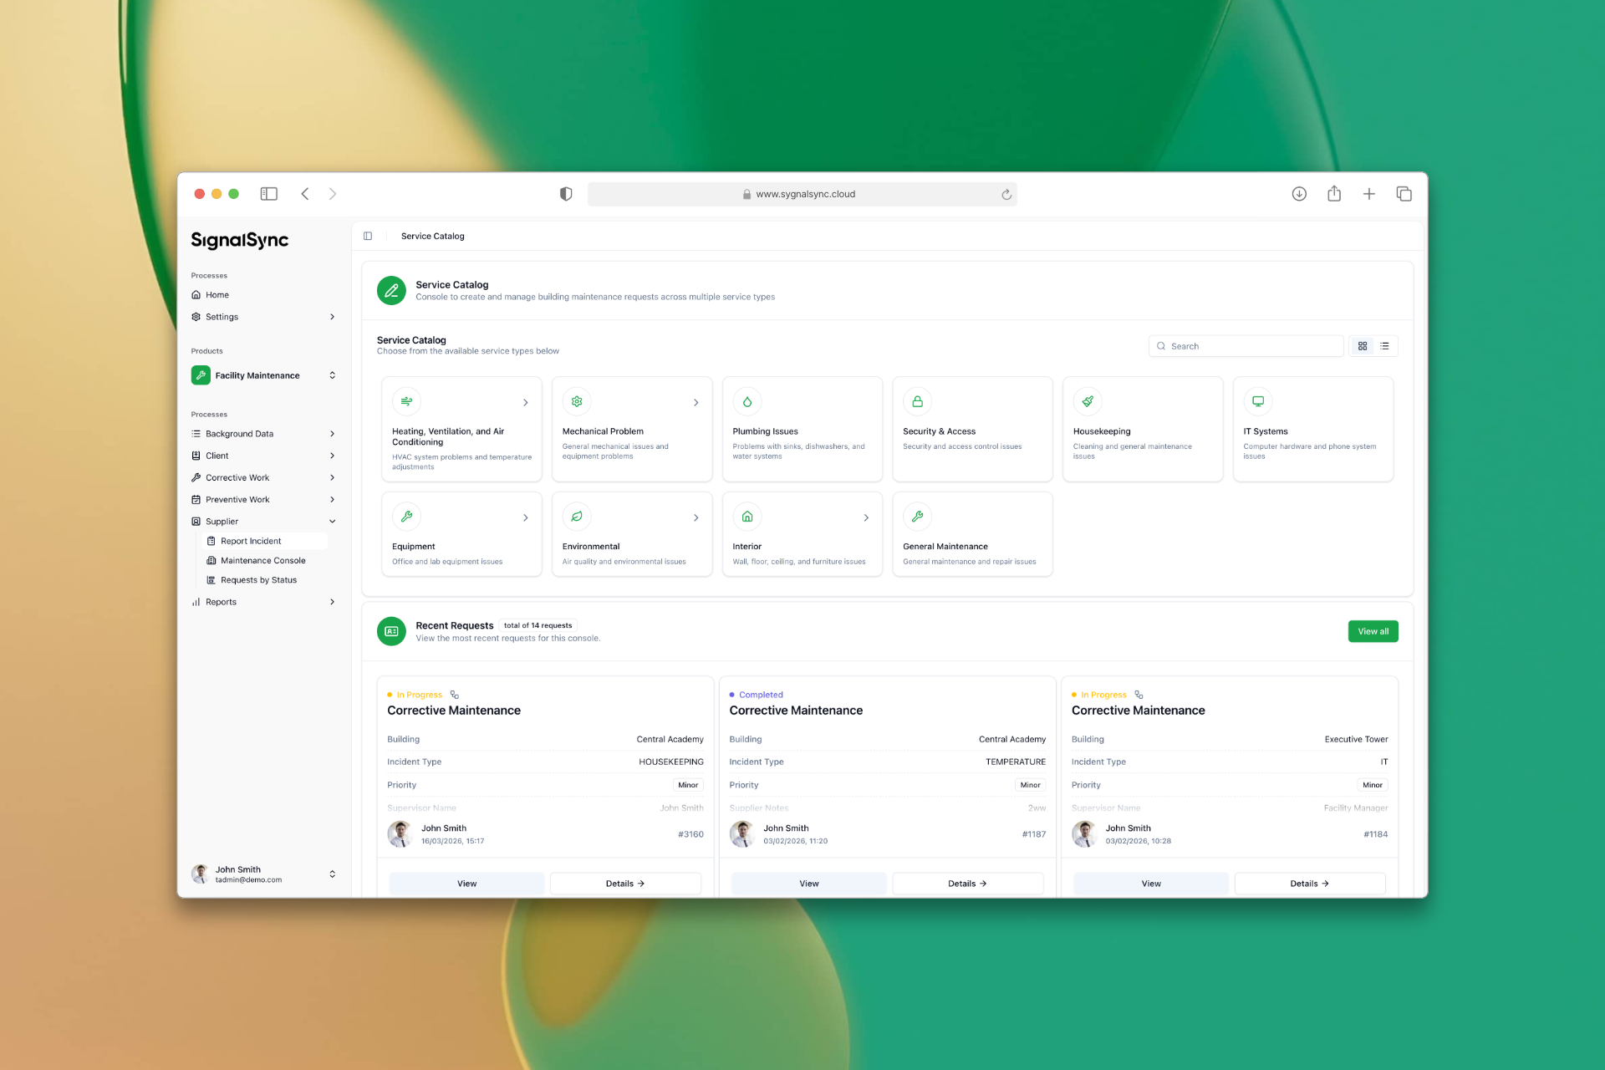Click the Environmental leaf icon

(576, 517)
